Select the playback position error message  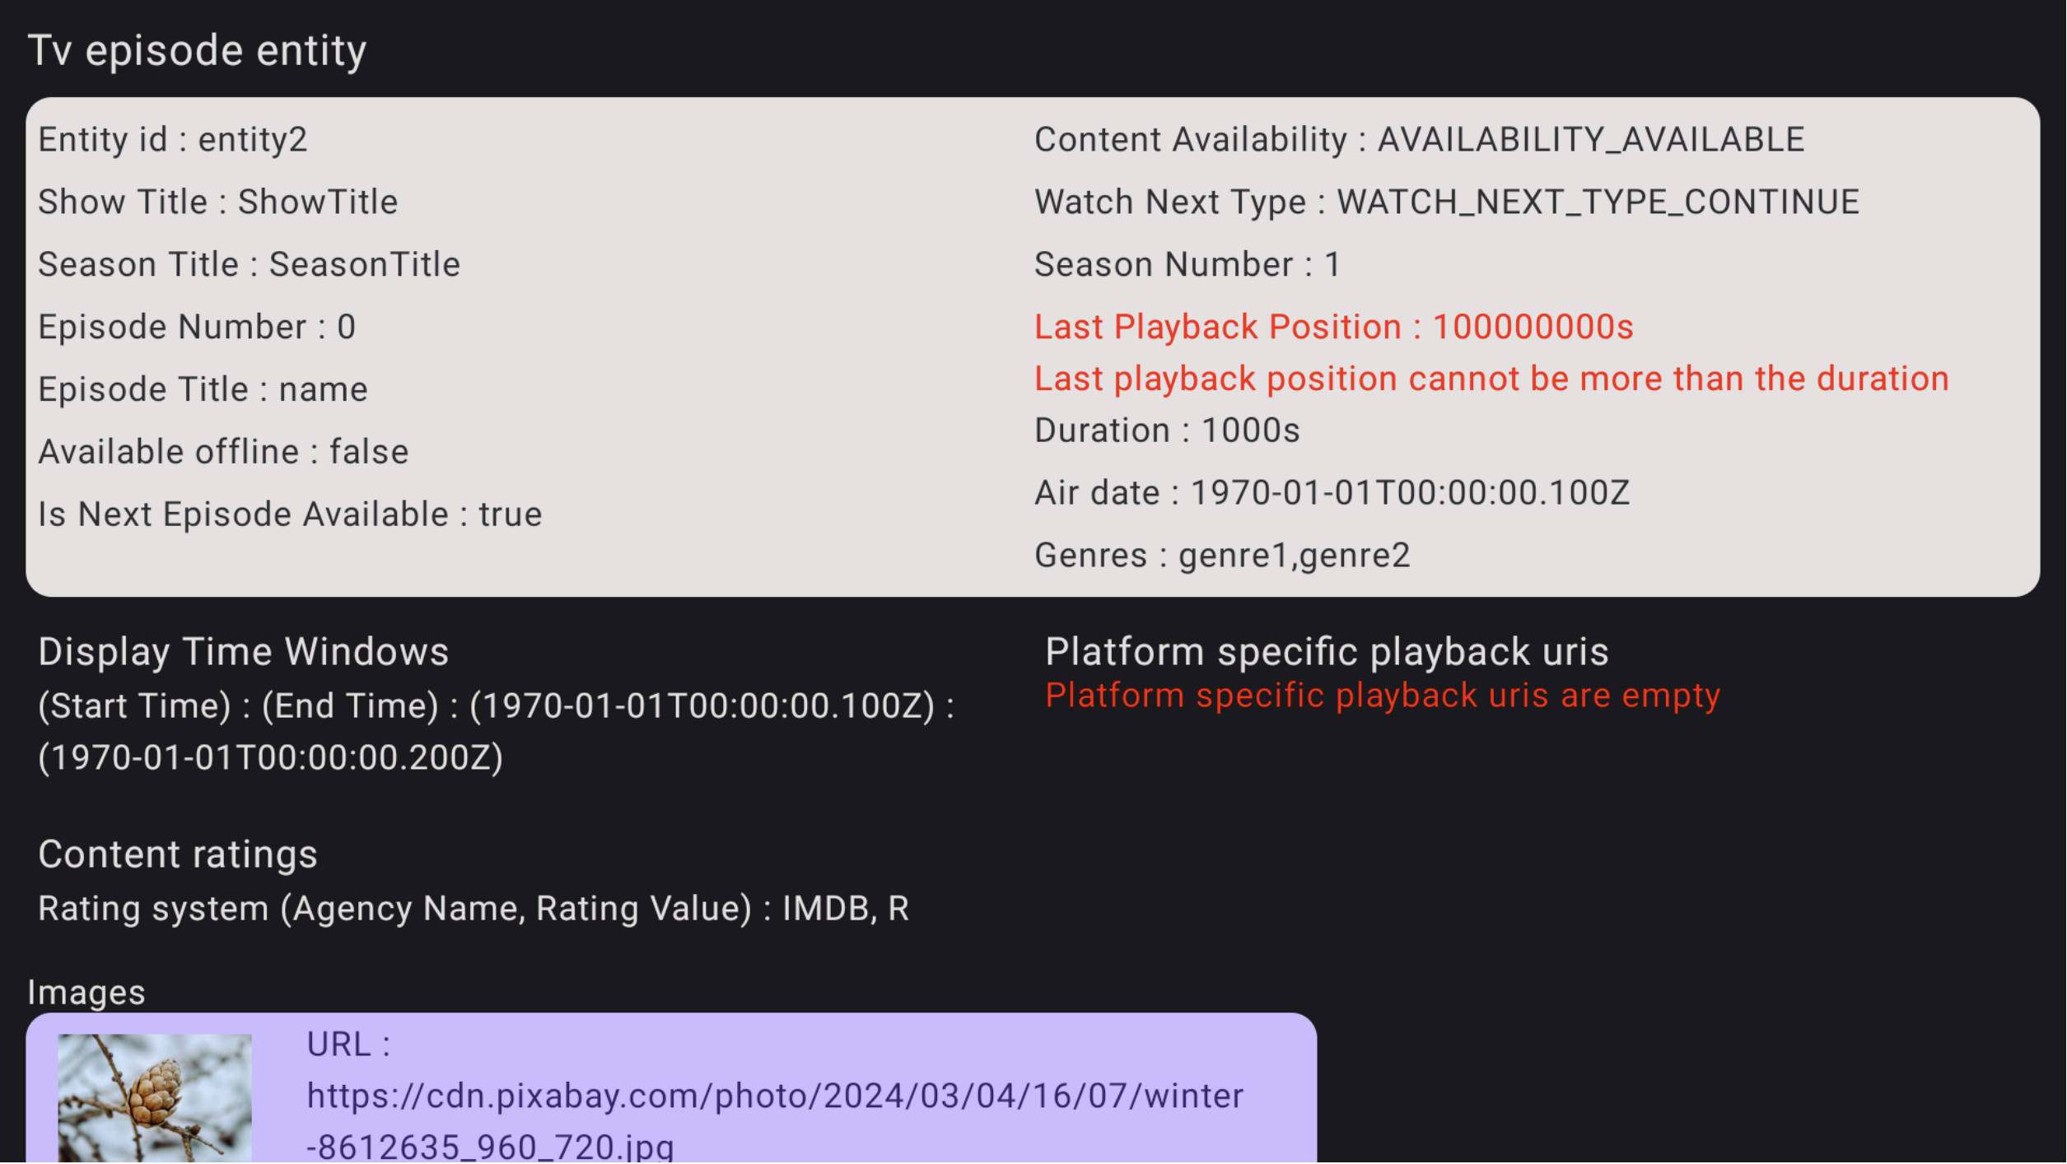click(1491, 379)
